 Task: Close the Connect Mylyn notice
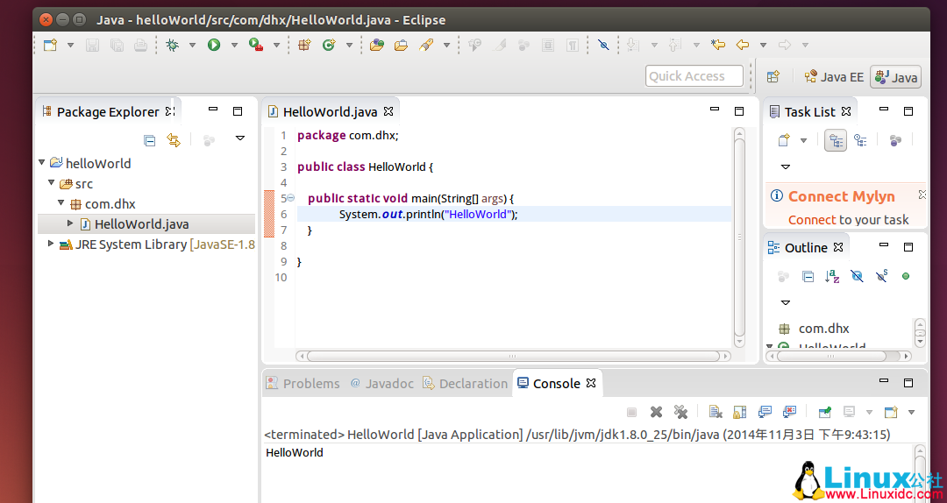click(922, 194)
